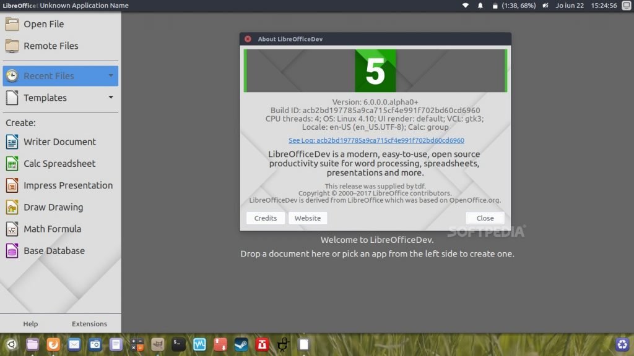Viewport: 634px width, 356px height.
Task: Select the Math Formula label
Action: 53,229
